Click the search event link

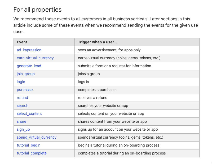click(23, 106)
